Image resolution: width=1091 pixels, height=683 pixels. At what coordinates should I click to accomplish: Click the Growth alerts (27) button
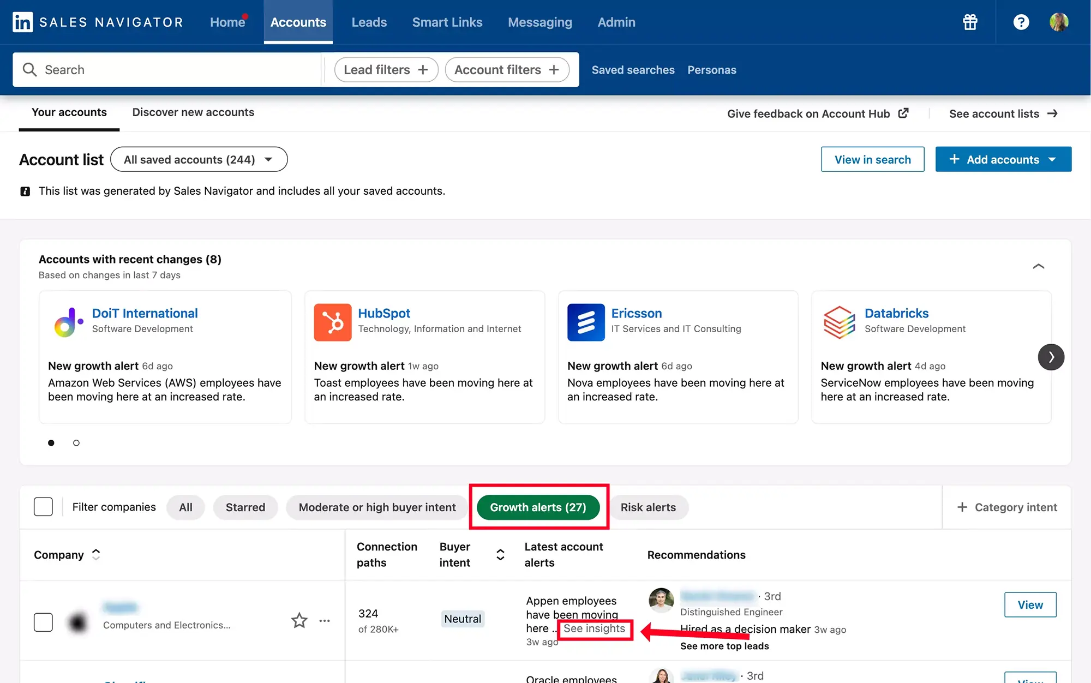tap(538, 507)
